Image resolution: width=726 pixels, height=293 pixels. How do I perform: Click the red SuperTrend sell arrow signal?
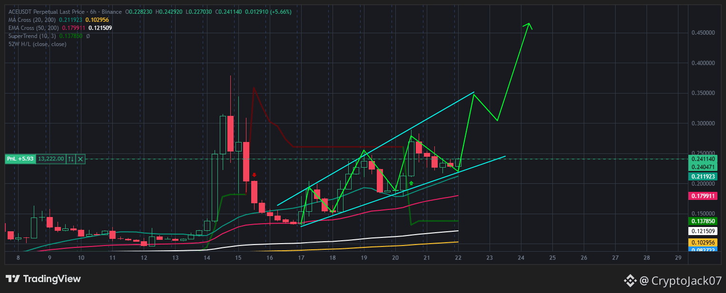[255, 175]
